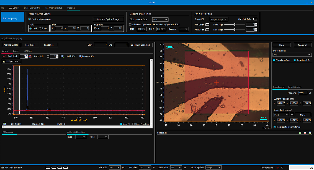The image size is (314, 170).
Task: Open the Lens Calibration tab
Action: (295, 87)
